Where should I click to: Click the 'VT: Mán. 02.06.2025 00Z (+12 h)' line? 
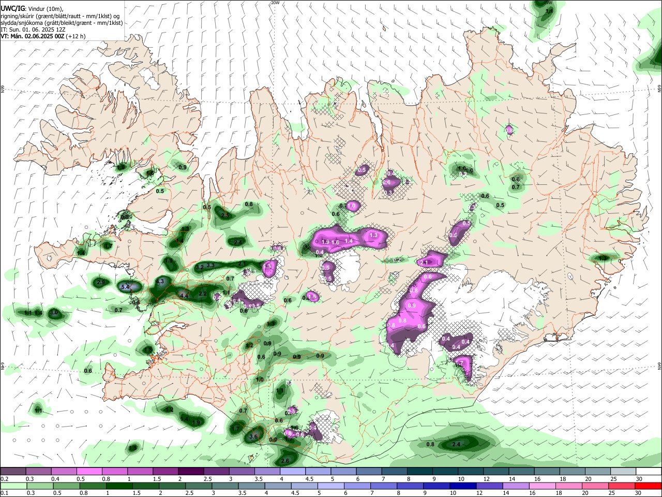coord(43,36)
